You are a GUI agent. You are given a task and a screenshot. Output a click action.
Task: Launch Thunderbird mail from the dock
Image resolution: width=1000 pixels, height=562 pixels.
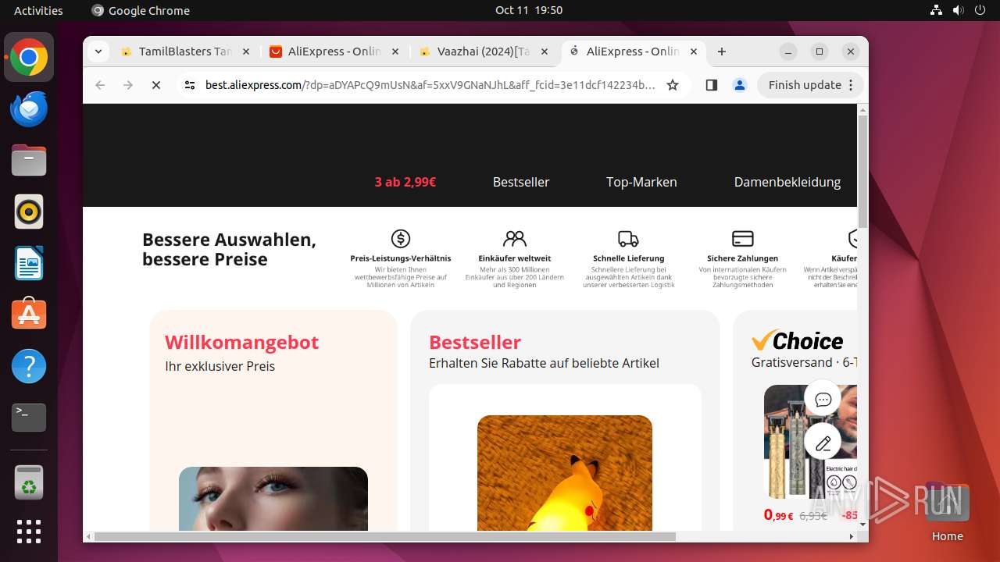(x=29, y=109)
